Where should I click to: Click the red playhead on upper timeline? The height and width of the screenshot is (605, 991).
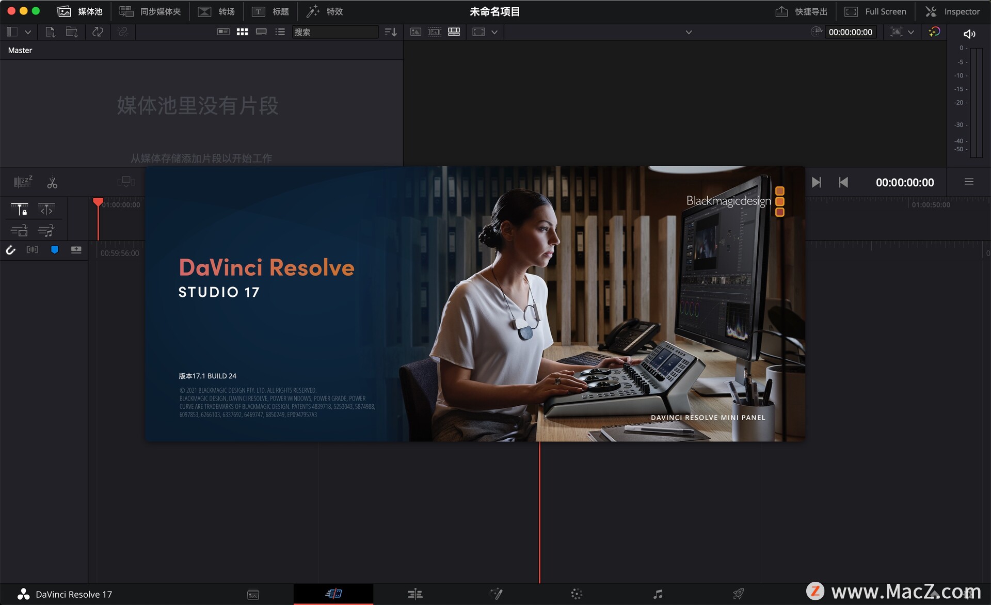[98, 202]
